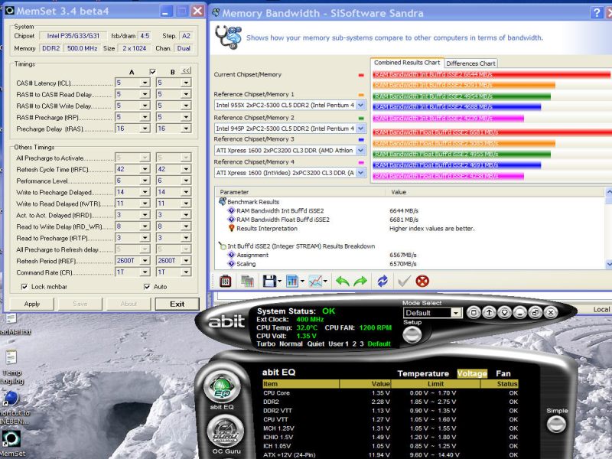612x459 pixels.
Task: Click the line graph icon in Sandra
Action: tap(315, 281)
